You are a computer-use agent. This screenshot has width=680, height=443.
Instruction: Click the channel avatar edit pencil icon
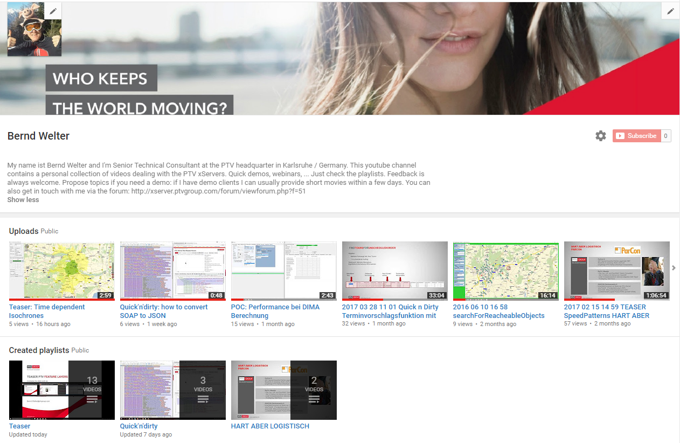pos(53,11)
